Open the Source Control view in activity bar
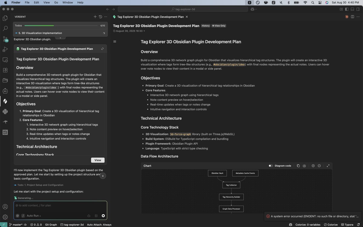This screenshot has height=227, width=363. (5, 39)
